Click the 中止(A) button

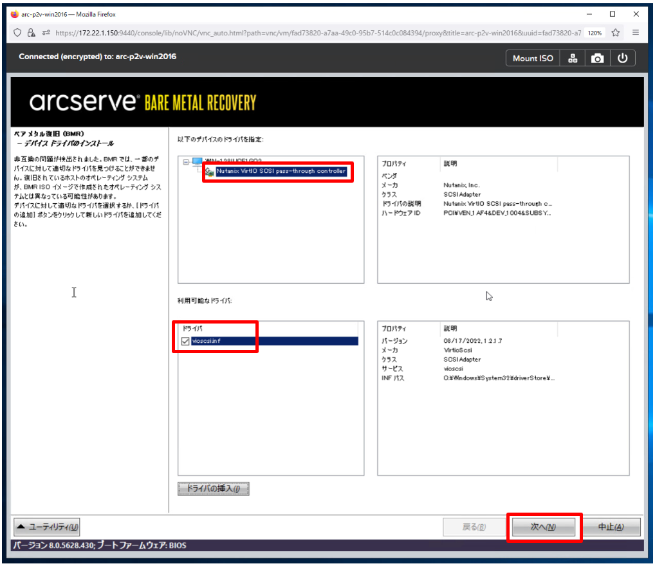(x=611, y=527)
